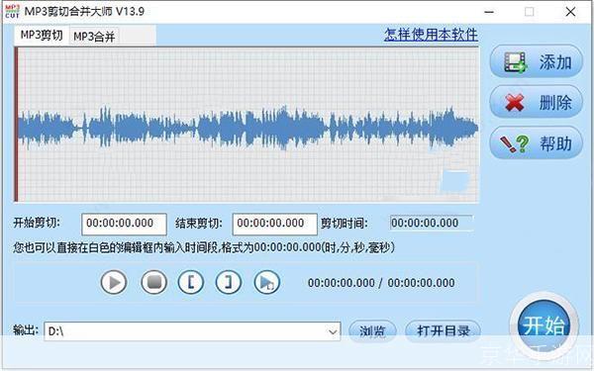Click the 剪切时间 duration field
Screen dimensions: 594x371
432,223
